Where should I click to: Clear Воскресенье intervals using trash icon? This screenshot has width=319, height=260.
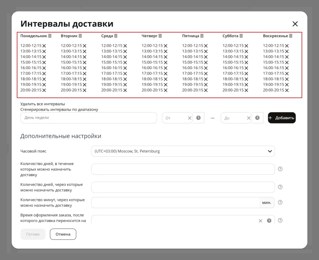tap(291, 36)
